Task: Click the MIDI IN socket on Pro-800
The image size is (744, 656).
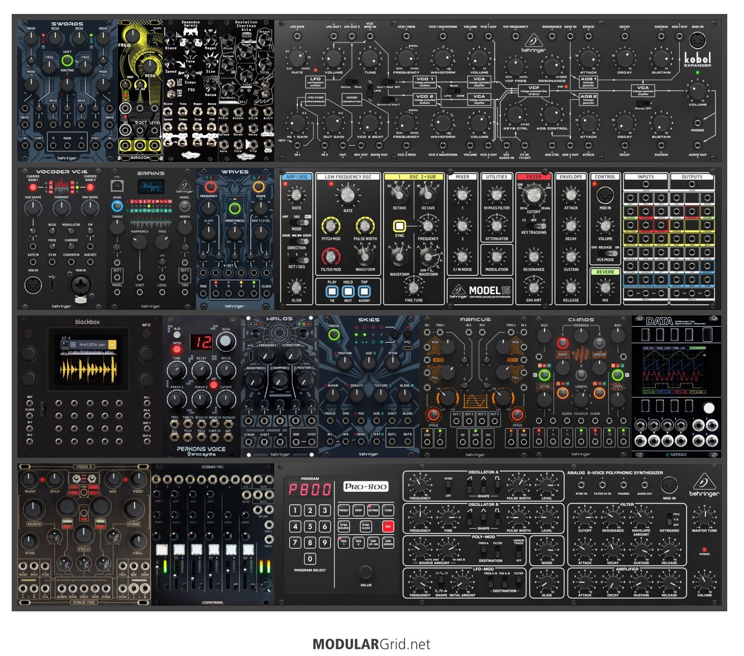Action: (669, 486)
